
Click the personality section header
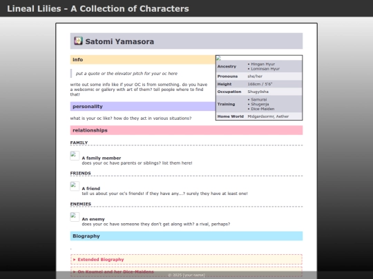(x=143, y=106)
